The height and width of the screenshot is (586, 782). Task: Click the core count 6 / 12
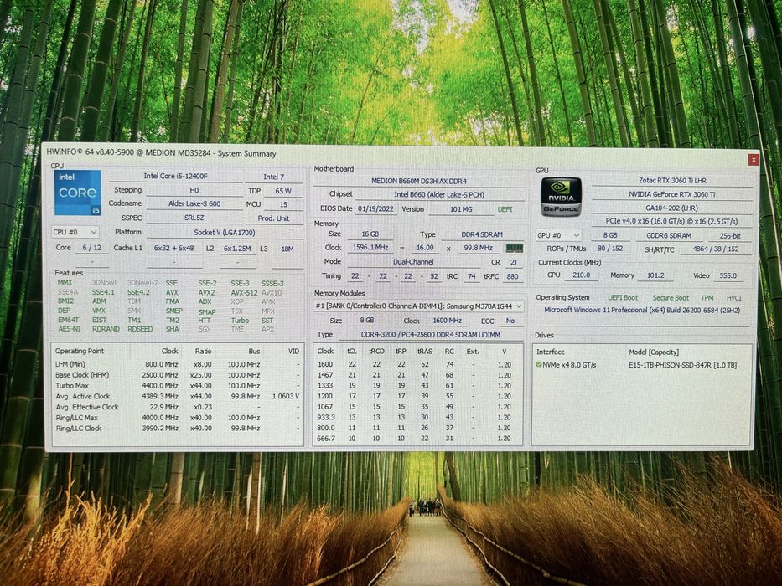click(91, 248)
